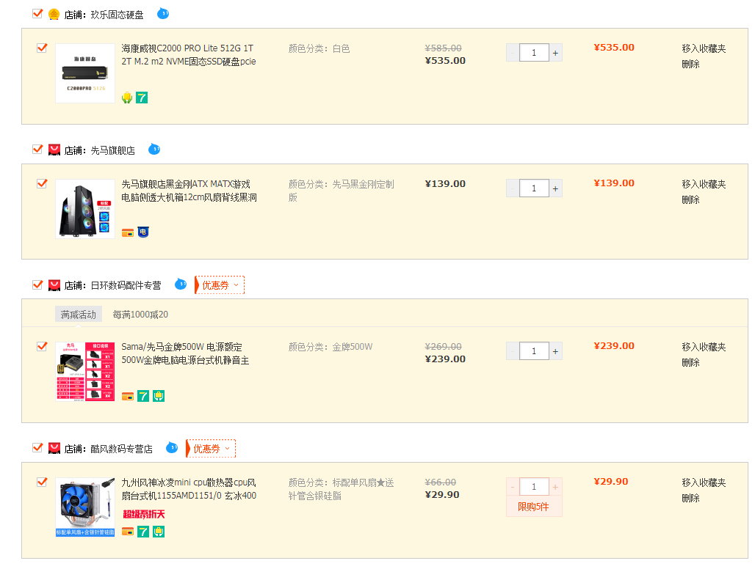
Task: Move 九州风神 cooler to favorites
Action: [x=704, y=482]
